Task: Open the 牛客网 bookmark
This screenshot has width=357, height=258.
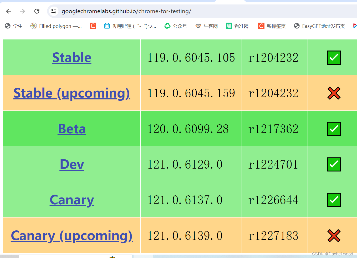Action: click(207, 26)
